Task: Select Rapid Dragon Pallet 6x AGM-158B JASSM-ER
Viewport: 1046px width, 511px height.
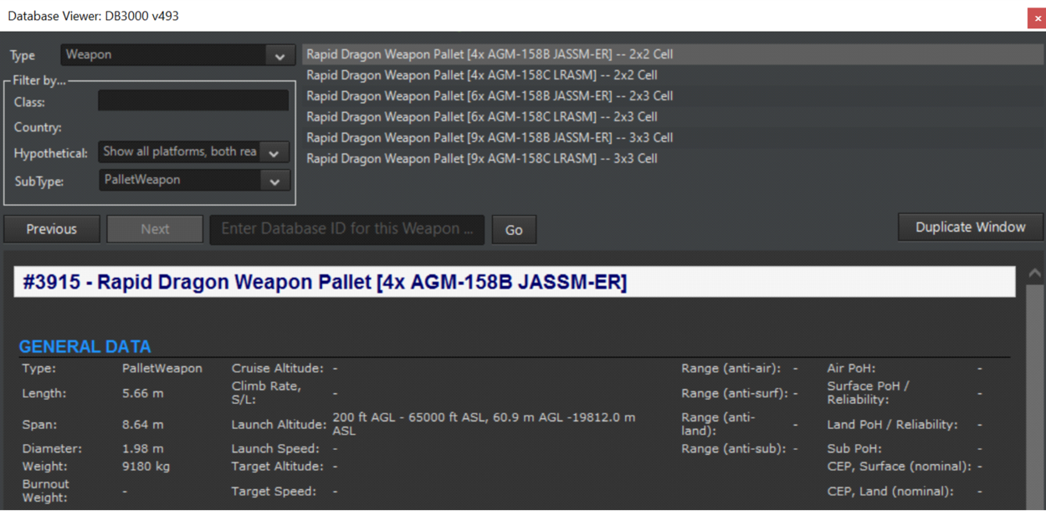Action: (490, 96)
